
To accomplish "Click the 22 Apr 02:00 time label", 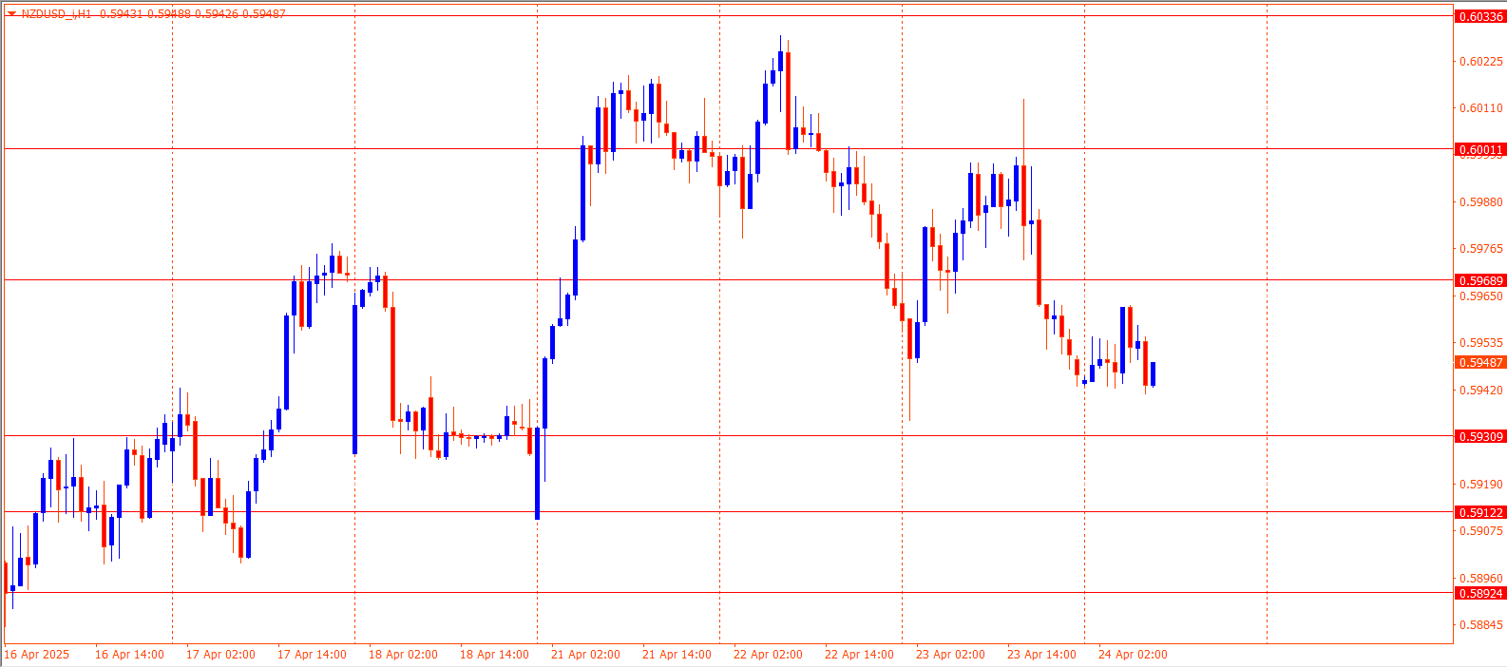I will point(768,655).
